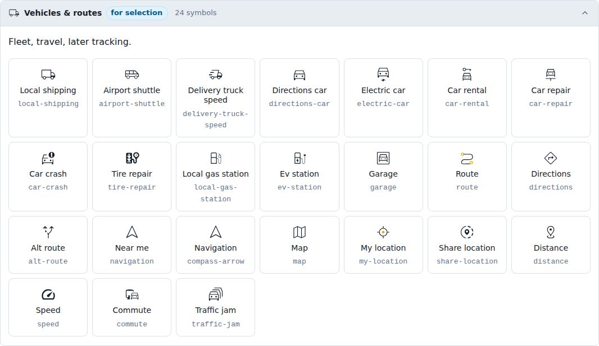
Task: Pick the Airport shuttle icon
Action: coord(132,75)
